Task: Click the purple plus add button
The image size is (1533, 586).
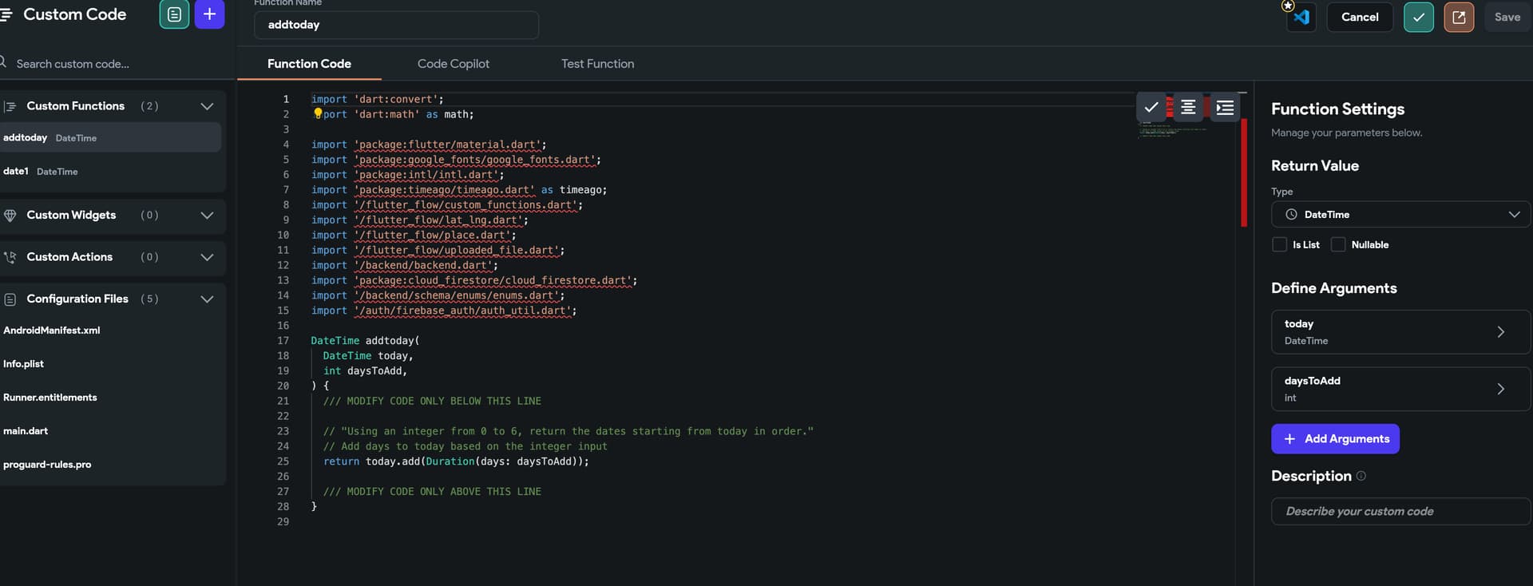Action: [209, 14]
